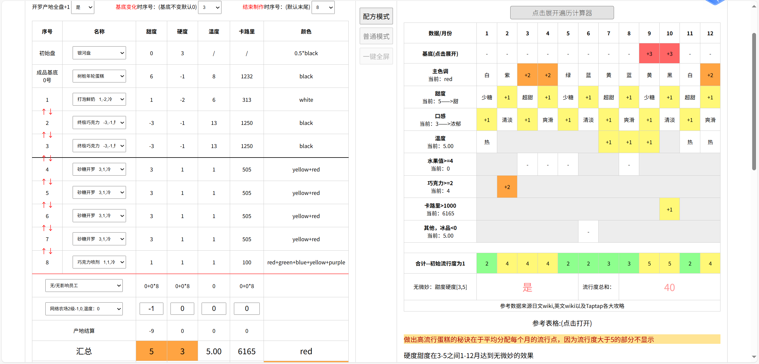Click the up arrow above row 8
The width and height of the screenshot is (759, 364).
pos(44,251)
